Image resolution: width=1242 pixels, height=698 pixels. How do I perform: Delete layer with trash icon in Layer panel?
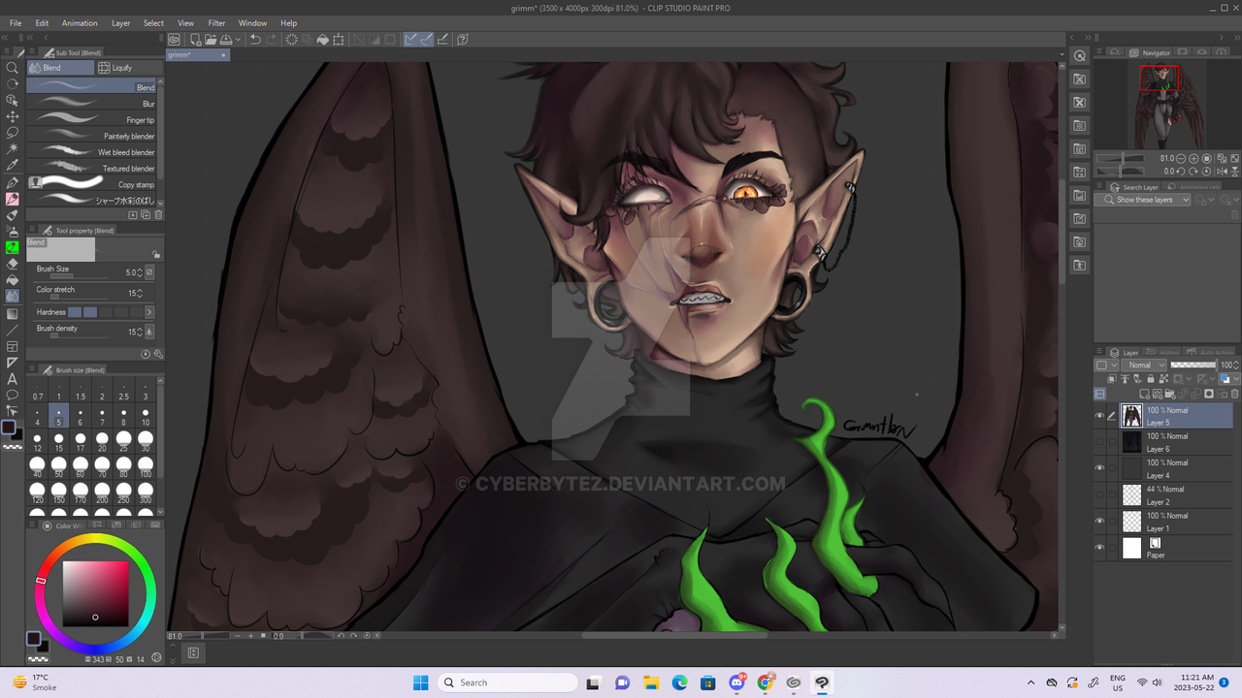[1235, 395]
